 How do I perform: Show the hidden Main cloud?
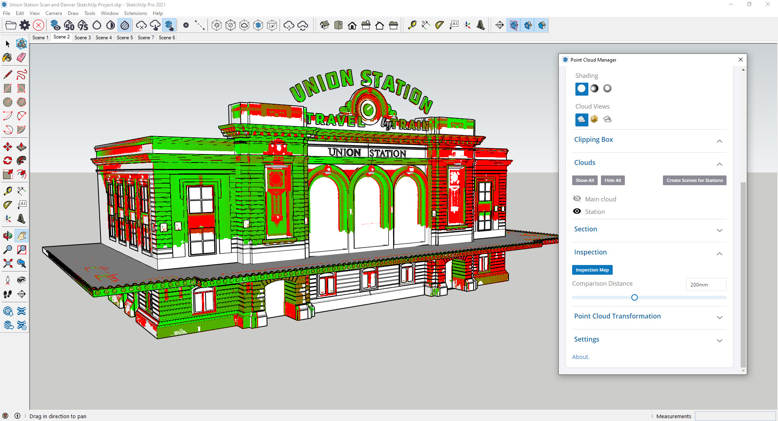click(x=577, y=199)
